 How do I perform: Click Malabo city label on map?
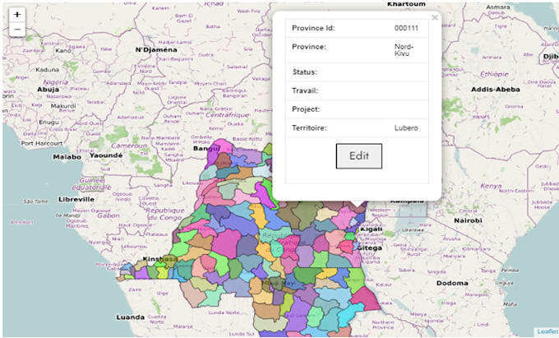[x=67, y=157]
